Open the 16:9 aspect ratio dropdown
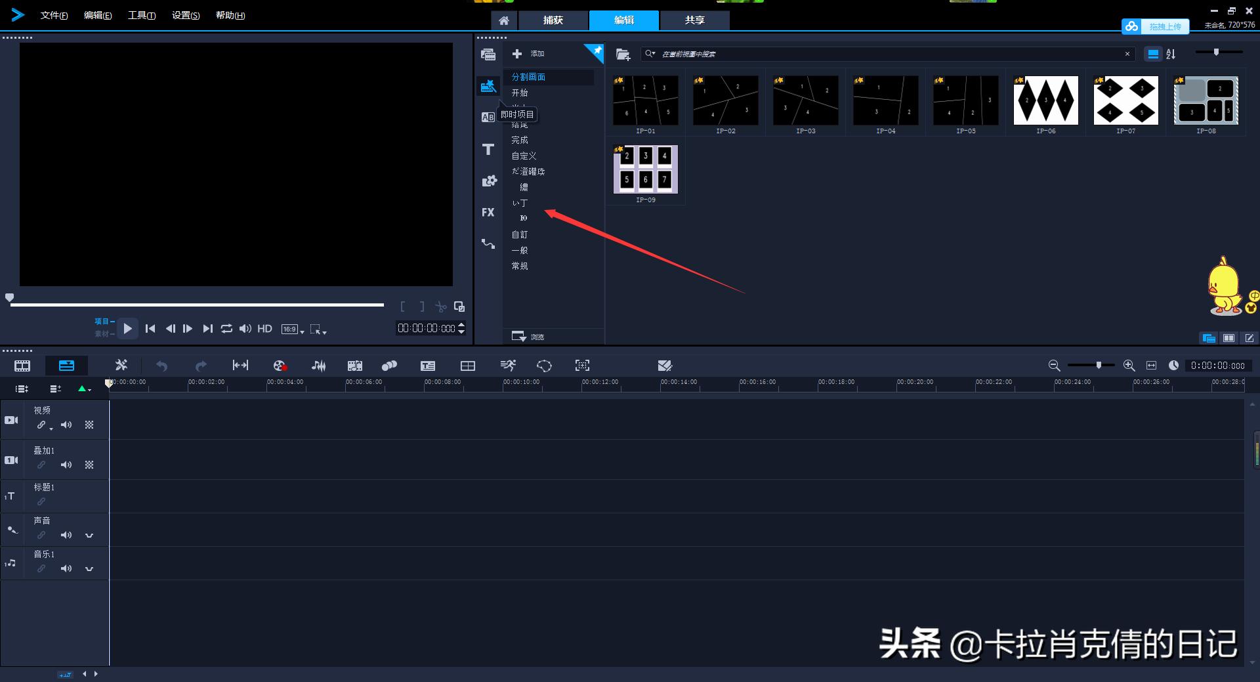1260x682 pixels. click(291, 329)
